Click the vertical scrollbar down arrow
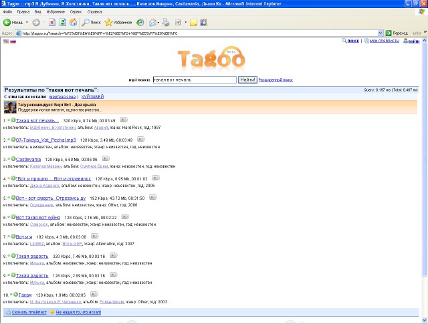This screenshot has width=428, height=324. click(425, 320)
